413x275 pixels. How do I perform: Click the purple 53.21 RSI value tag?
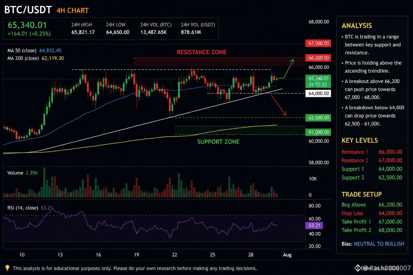coord(314,225)
